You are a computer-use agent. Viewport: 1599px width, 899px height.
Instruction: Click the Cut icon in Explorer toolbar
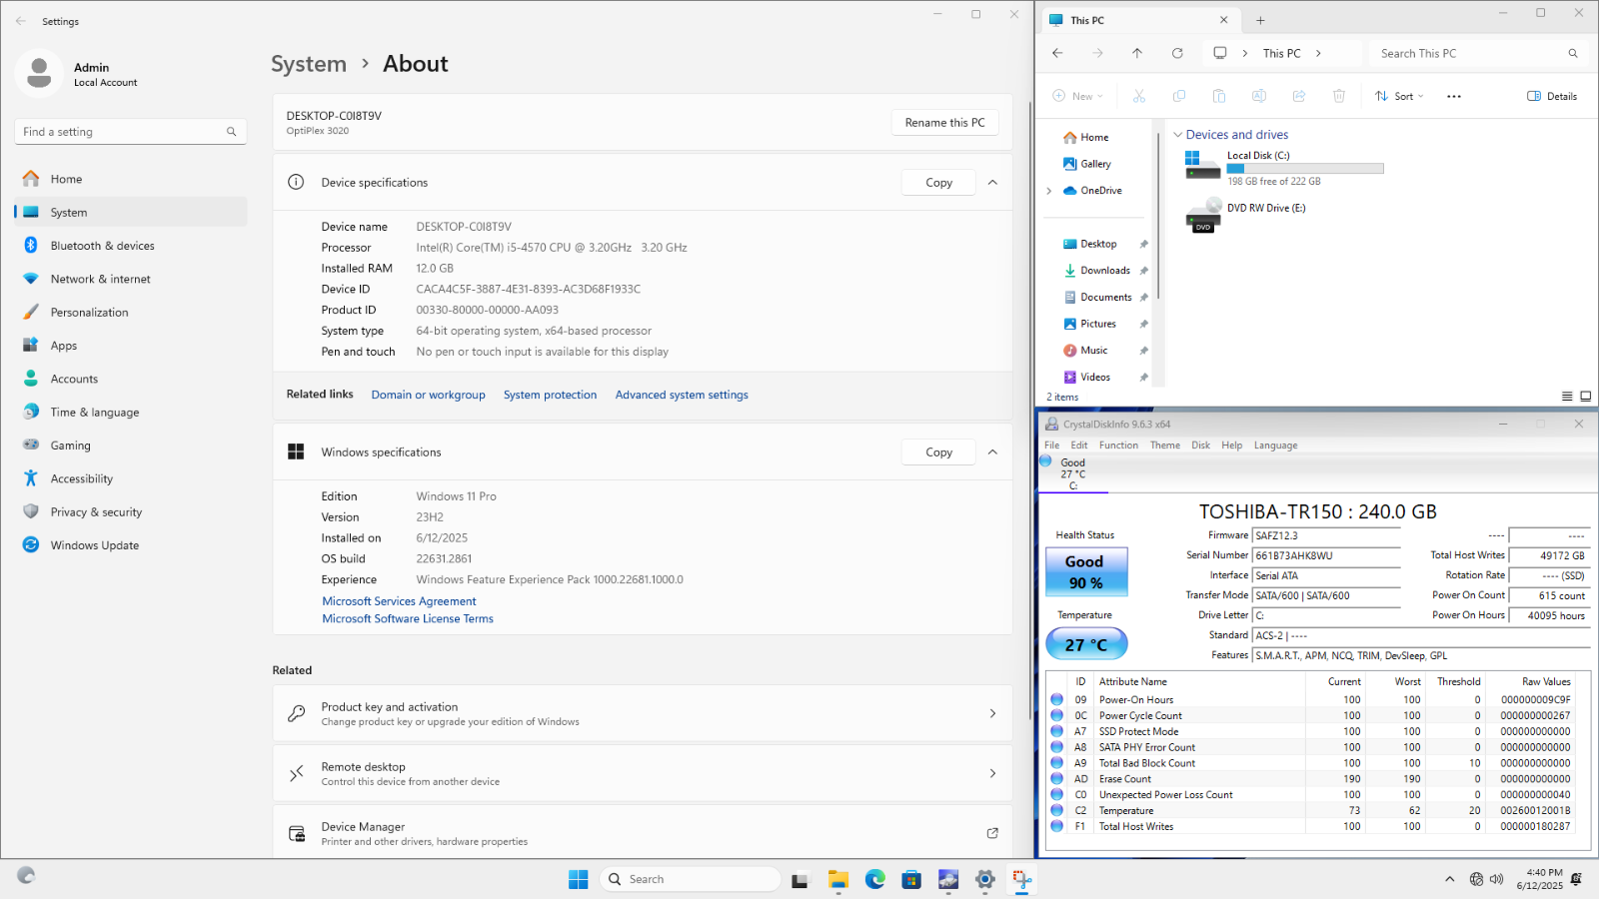(1139, 96)
